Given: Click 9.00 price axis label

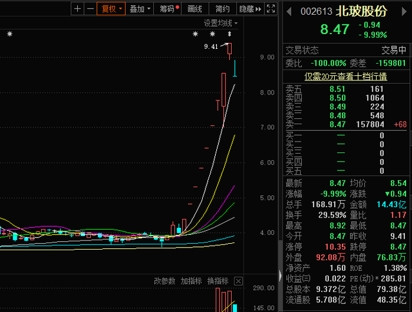Looking at the screenshot, I should tap(267, 57).
